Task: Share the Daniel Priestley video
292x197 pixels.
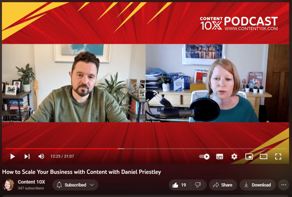Action: [223, 185]
